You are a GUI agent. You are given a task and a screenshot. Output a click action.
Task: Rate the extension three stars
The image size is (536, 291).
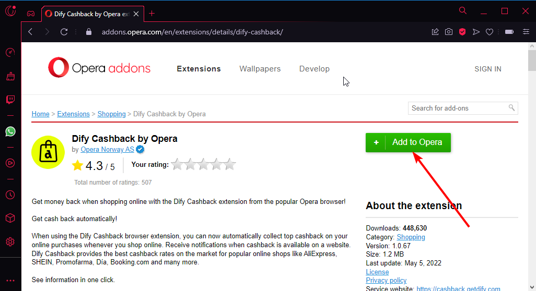click(203, 164)
